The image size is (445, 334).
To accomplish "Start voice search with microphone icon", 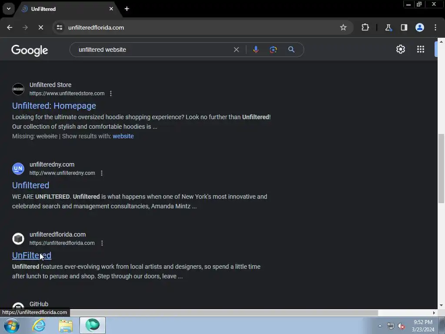I will (x=256, y=50).
